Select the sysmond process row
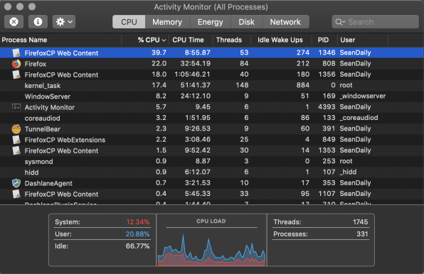This screenshot has width=424, height=274. [212, 161]
